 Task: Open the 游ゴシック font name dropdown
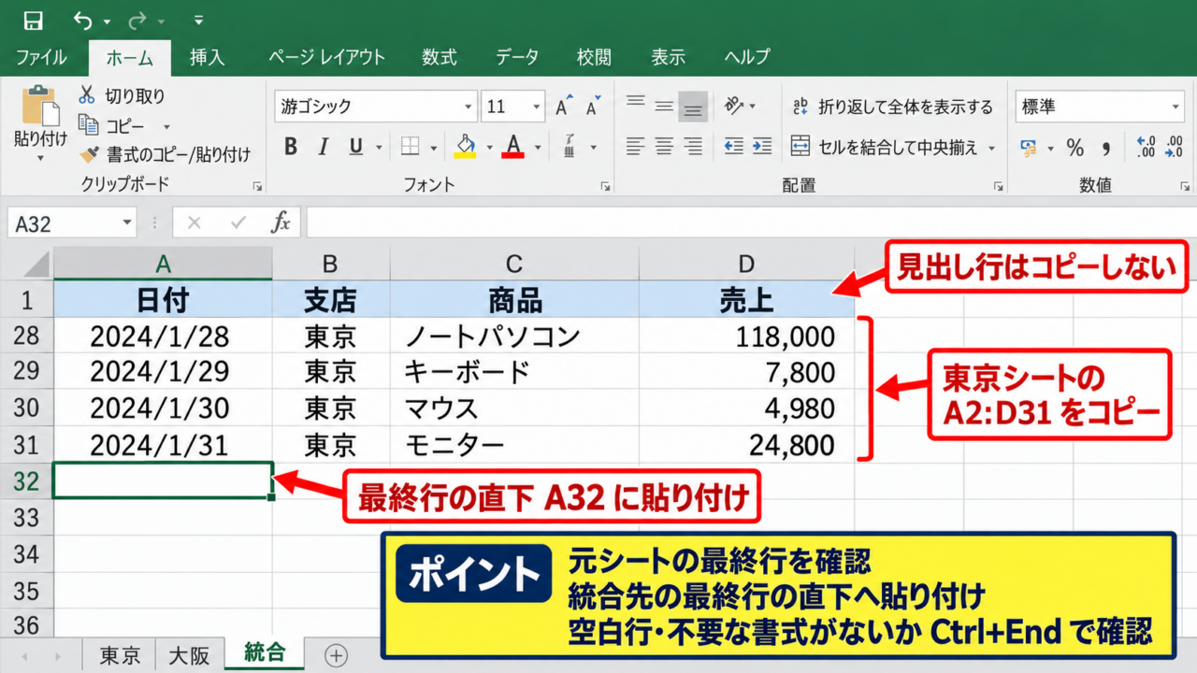469,107
